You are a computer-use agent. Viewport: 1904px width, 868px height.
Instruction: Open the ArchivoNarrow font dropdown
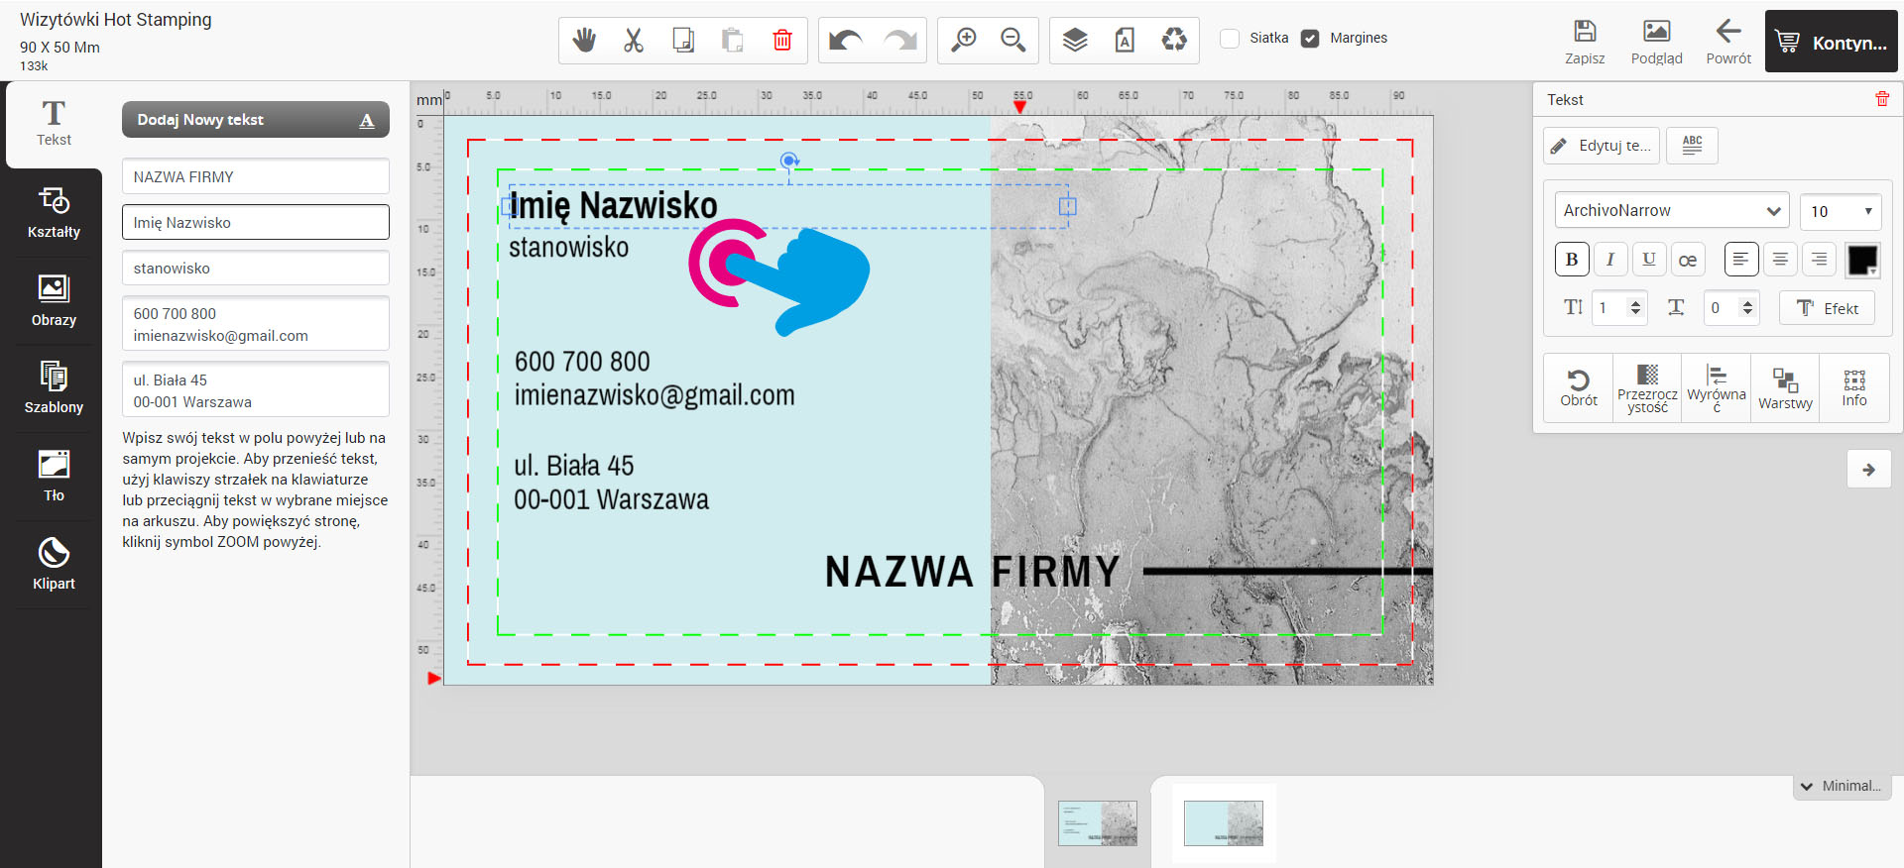click(1671, 211)
